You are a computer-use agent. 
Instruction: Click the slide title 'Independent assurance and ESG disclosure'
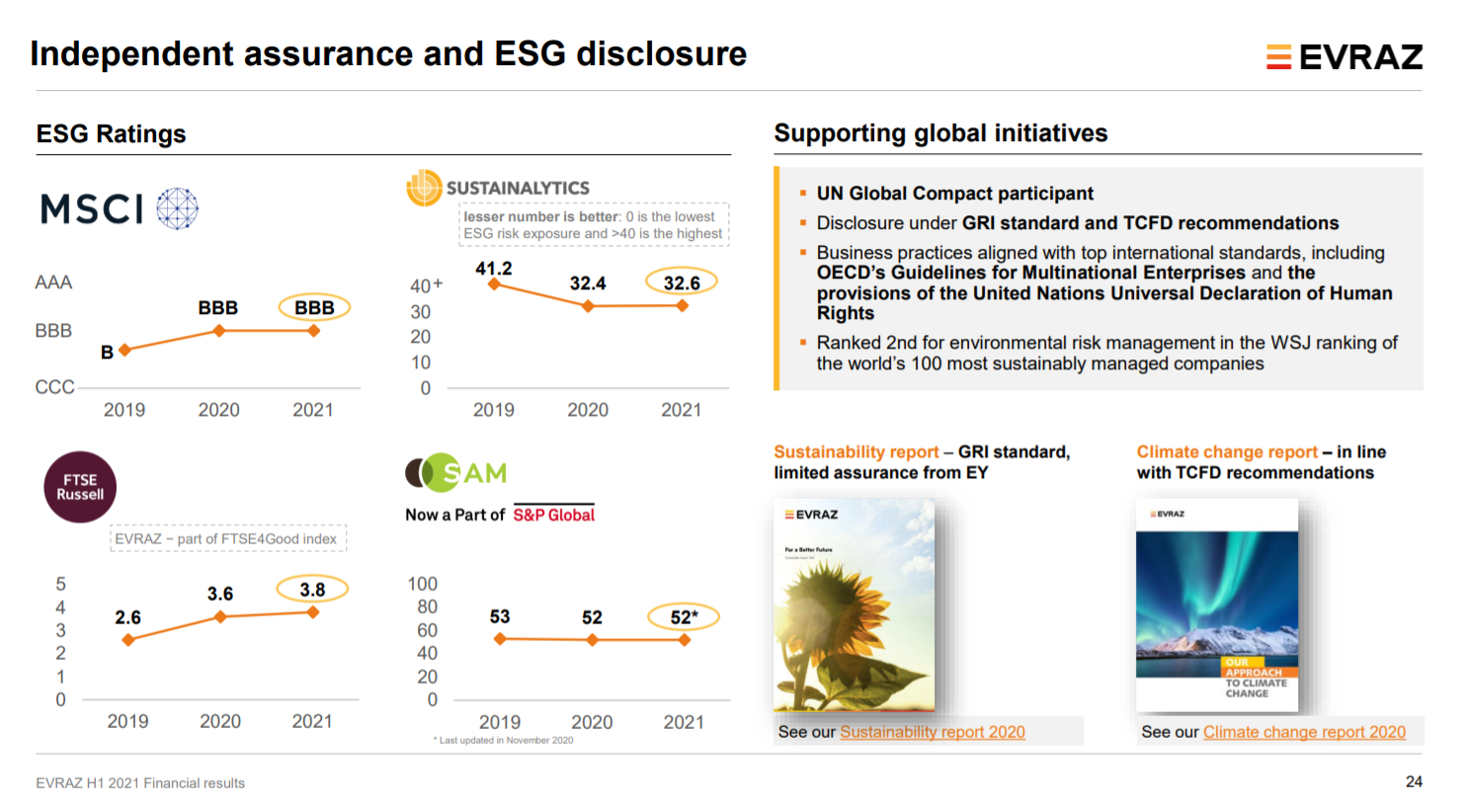(388, 53)
